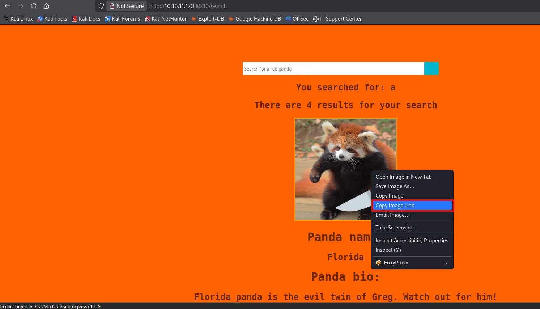Select Copy Image Link menu entry
Image resolution: width=540 pixels, height=309 pixels.
pos(412,206)
